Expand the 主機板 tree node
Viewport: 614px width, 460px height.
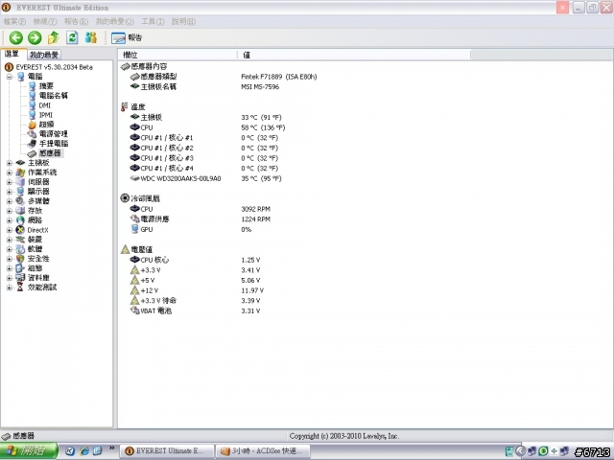tap(10, 163)
